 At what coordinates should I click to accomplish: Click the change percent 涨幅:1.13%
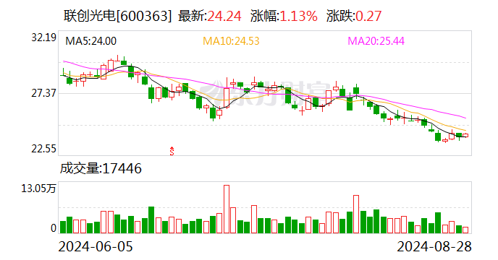click(284, 16)
